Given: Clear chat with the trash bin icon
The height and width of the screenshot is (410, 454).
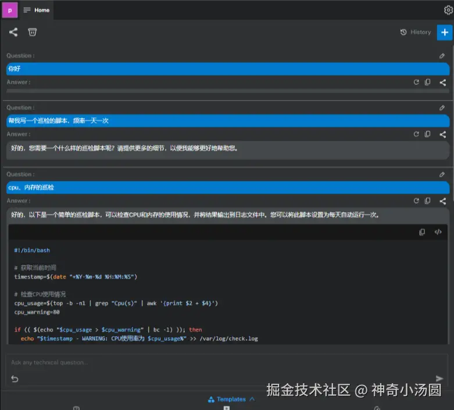Looking at the screenshot, I should tap(32, 32).
